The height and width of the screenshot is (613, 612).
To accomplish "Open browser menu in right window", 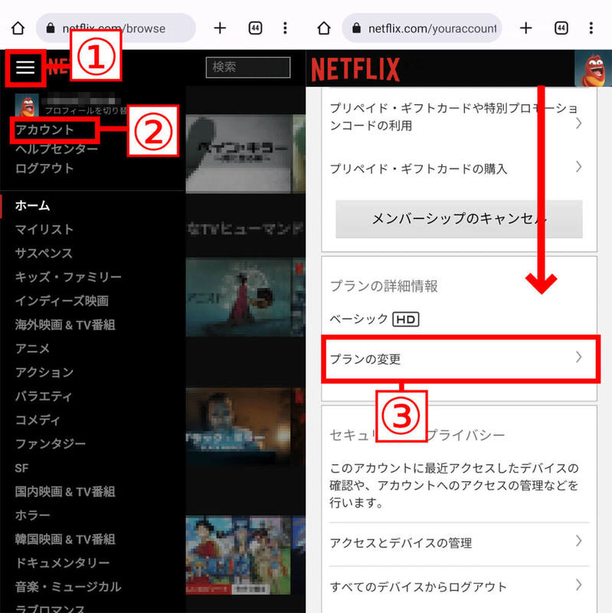I will click(x=591, y=28).
